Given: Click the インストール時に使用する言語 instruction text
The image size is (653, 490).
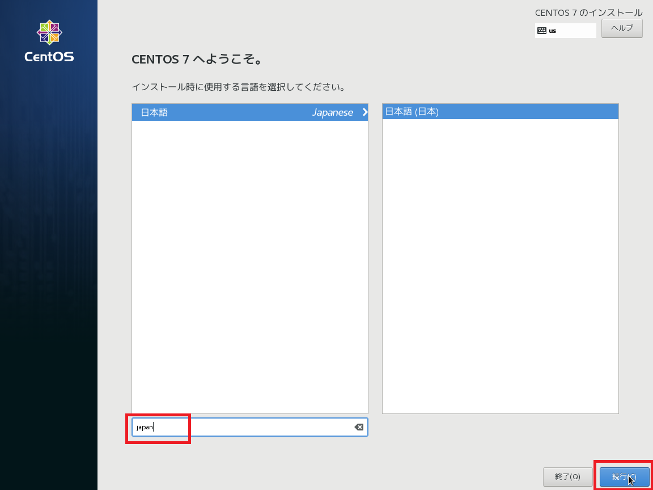Looking at the screenshot, I should click(x=238, y=87).
